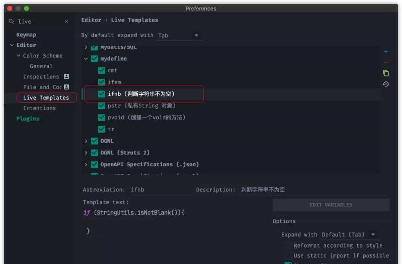Expand the OGNL (Struts 2) group

[x=86, y=153]
